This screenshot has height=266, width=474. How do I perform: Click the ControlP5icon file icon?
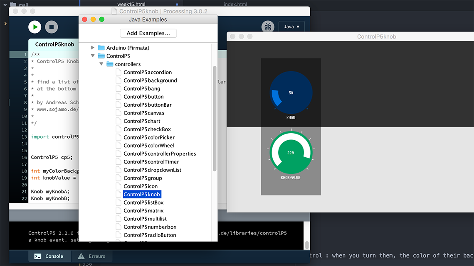118,186
